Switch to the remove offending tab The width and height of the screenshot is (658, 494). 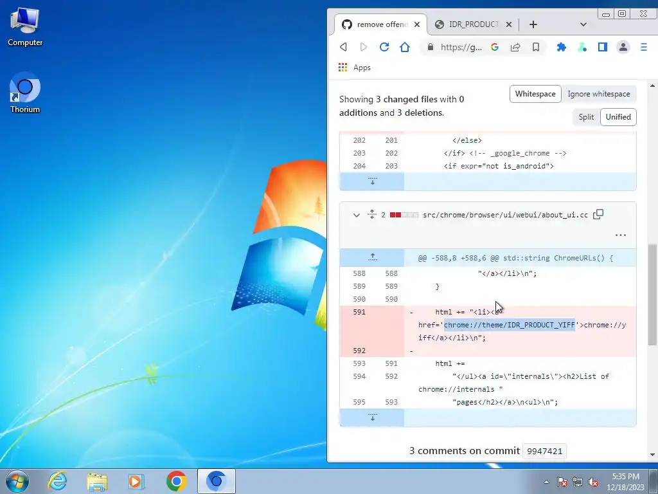click(381, 24)
